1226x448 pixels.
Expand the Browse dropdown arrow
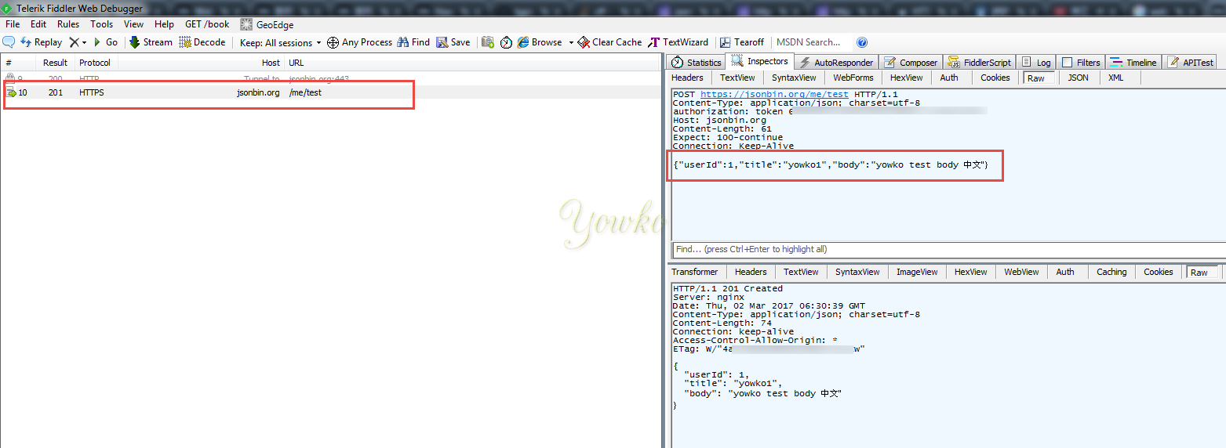tap(571, 43)
